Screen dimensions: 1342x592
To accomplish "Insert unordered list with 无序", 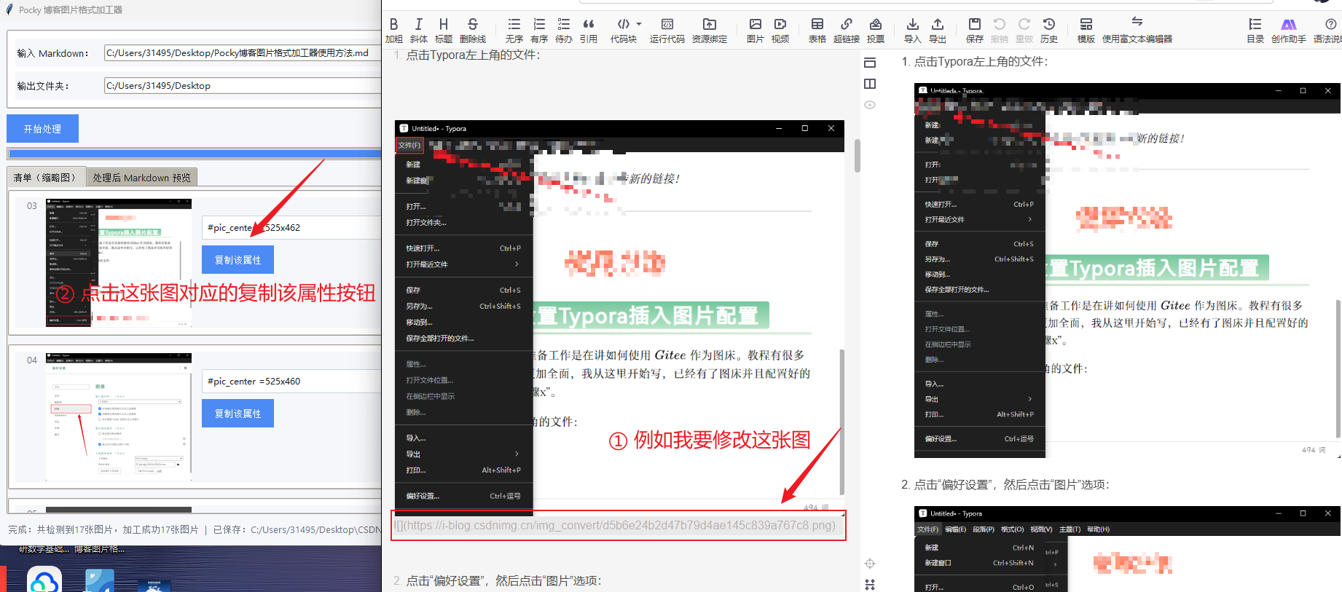I will coord(514,31).
